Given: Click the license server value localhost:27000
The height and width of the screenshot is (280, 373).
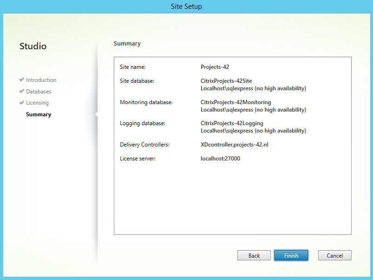Looking at the screenshot, I should point(220,158).
